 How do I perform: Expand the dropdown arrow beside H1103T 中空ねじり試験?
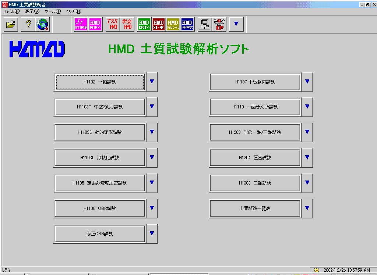coord(152,107)
